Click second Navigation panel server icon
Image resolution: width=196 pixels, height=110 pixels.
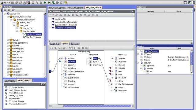point(9,10)
